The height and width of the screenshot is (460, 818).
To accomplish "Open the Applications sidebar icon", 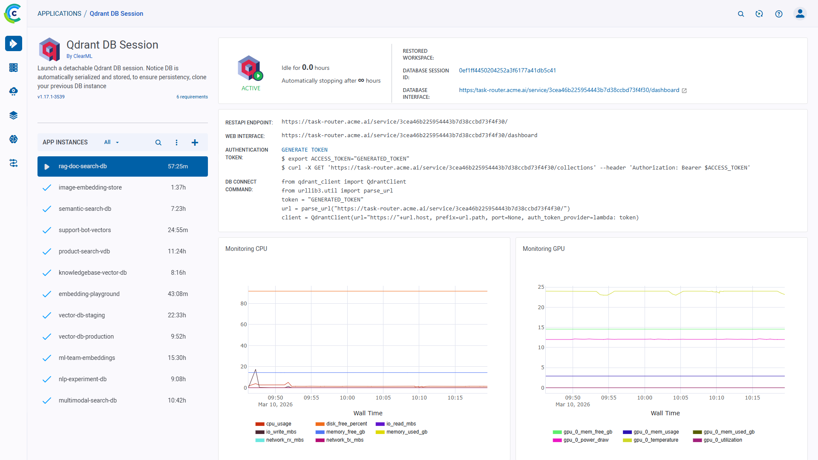I will point(14,43).
